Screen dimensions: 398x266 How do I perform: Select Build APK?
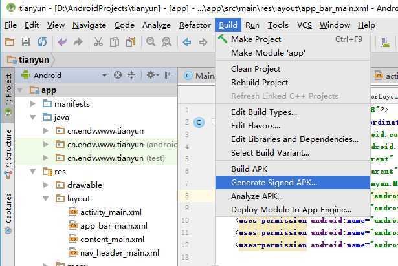pos(293,169)
